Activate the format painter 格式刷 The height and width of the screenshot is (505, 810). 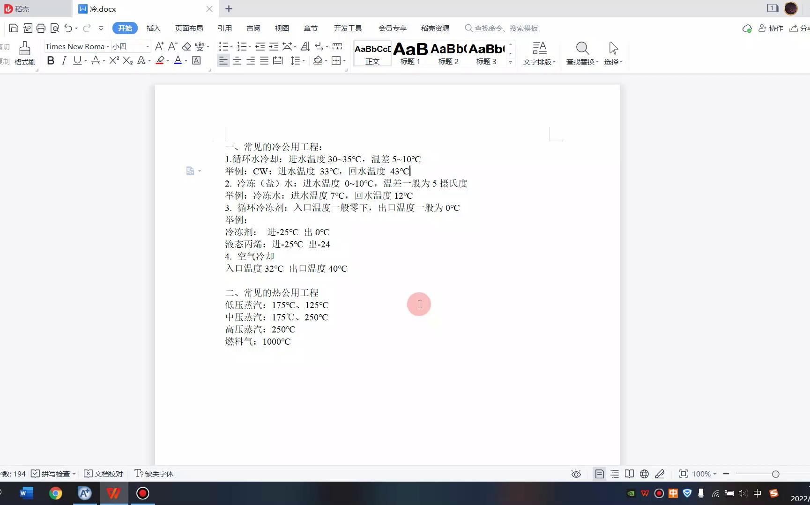click(x=24, y=53)
